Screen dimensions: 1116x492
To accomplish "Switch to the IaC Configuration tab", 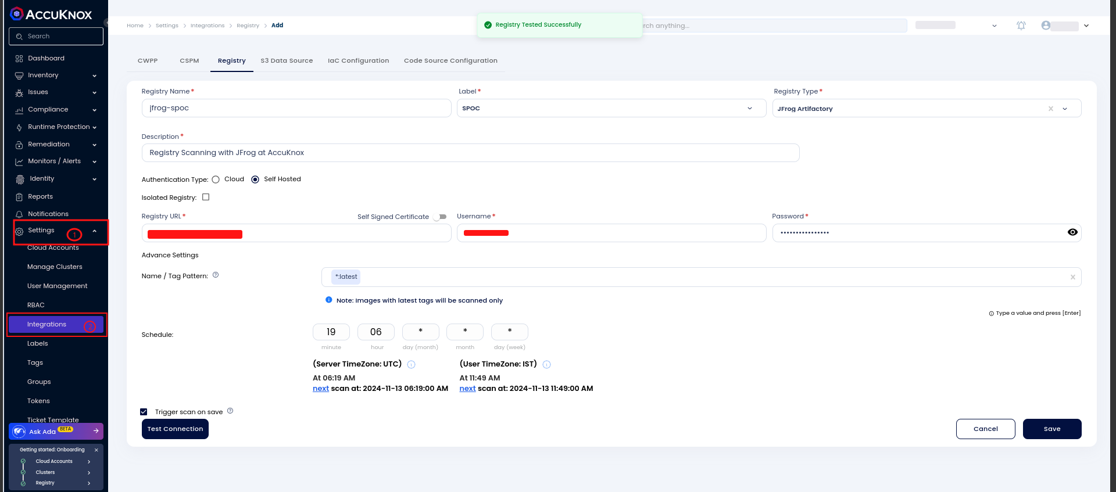I will coord(359,60).
